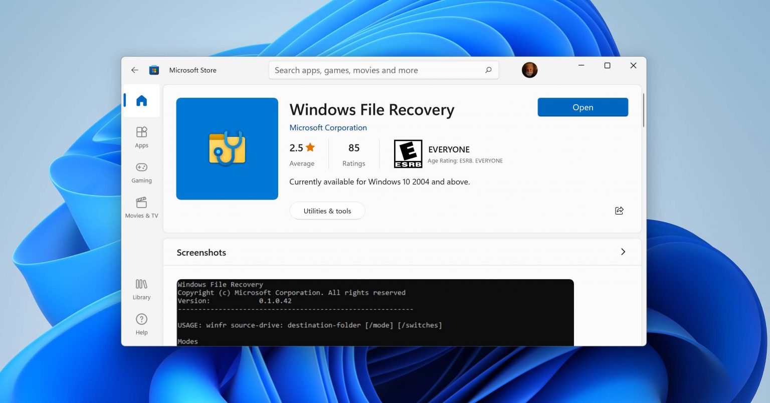Open the Home section in the sidebar
Screen dimensions: 770x403
[x=141, y=100]
